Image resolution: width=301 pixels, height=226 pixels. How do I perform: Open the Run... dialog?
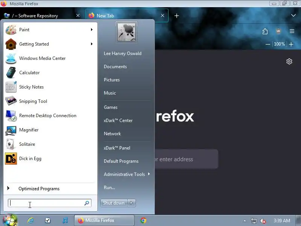[x=109, y=187]
